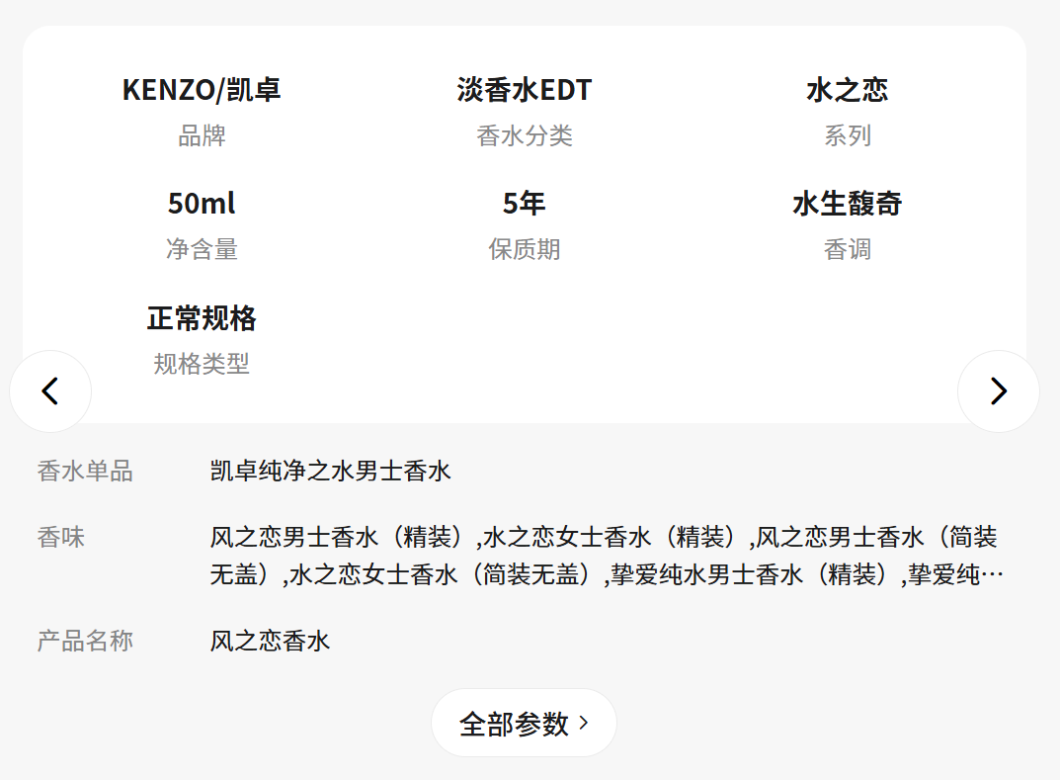Viewport: 1060px width, 780px height.
Task: Click the 规格类型 label
Action: (202, 365)
